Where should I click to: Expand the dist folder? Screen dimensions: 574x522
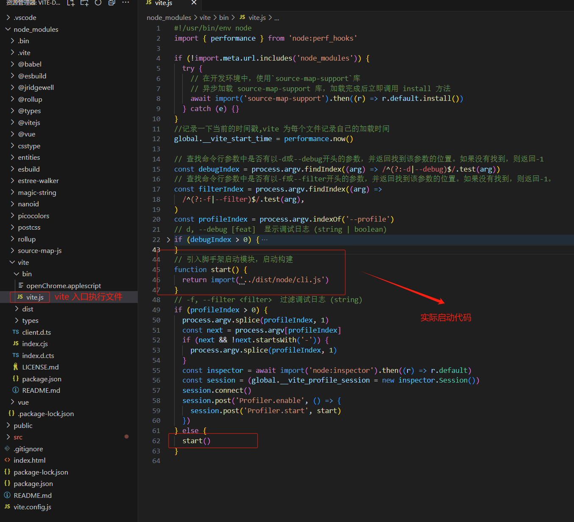[17, 309]
